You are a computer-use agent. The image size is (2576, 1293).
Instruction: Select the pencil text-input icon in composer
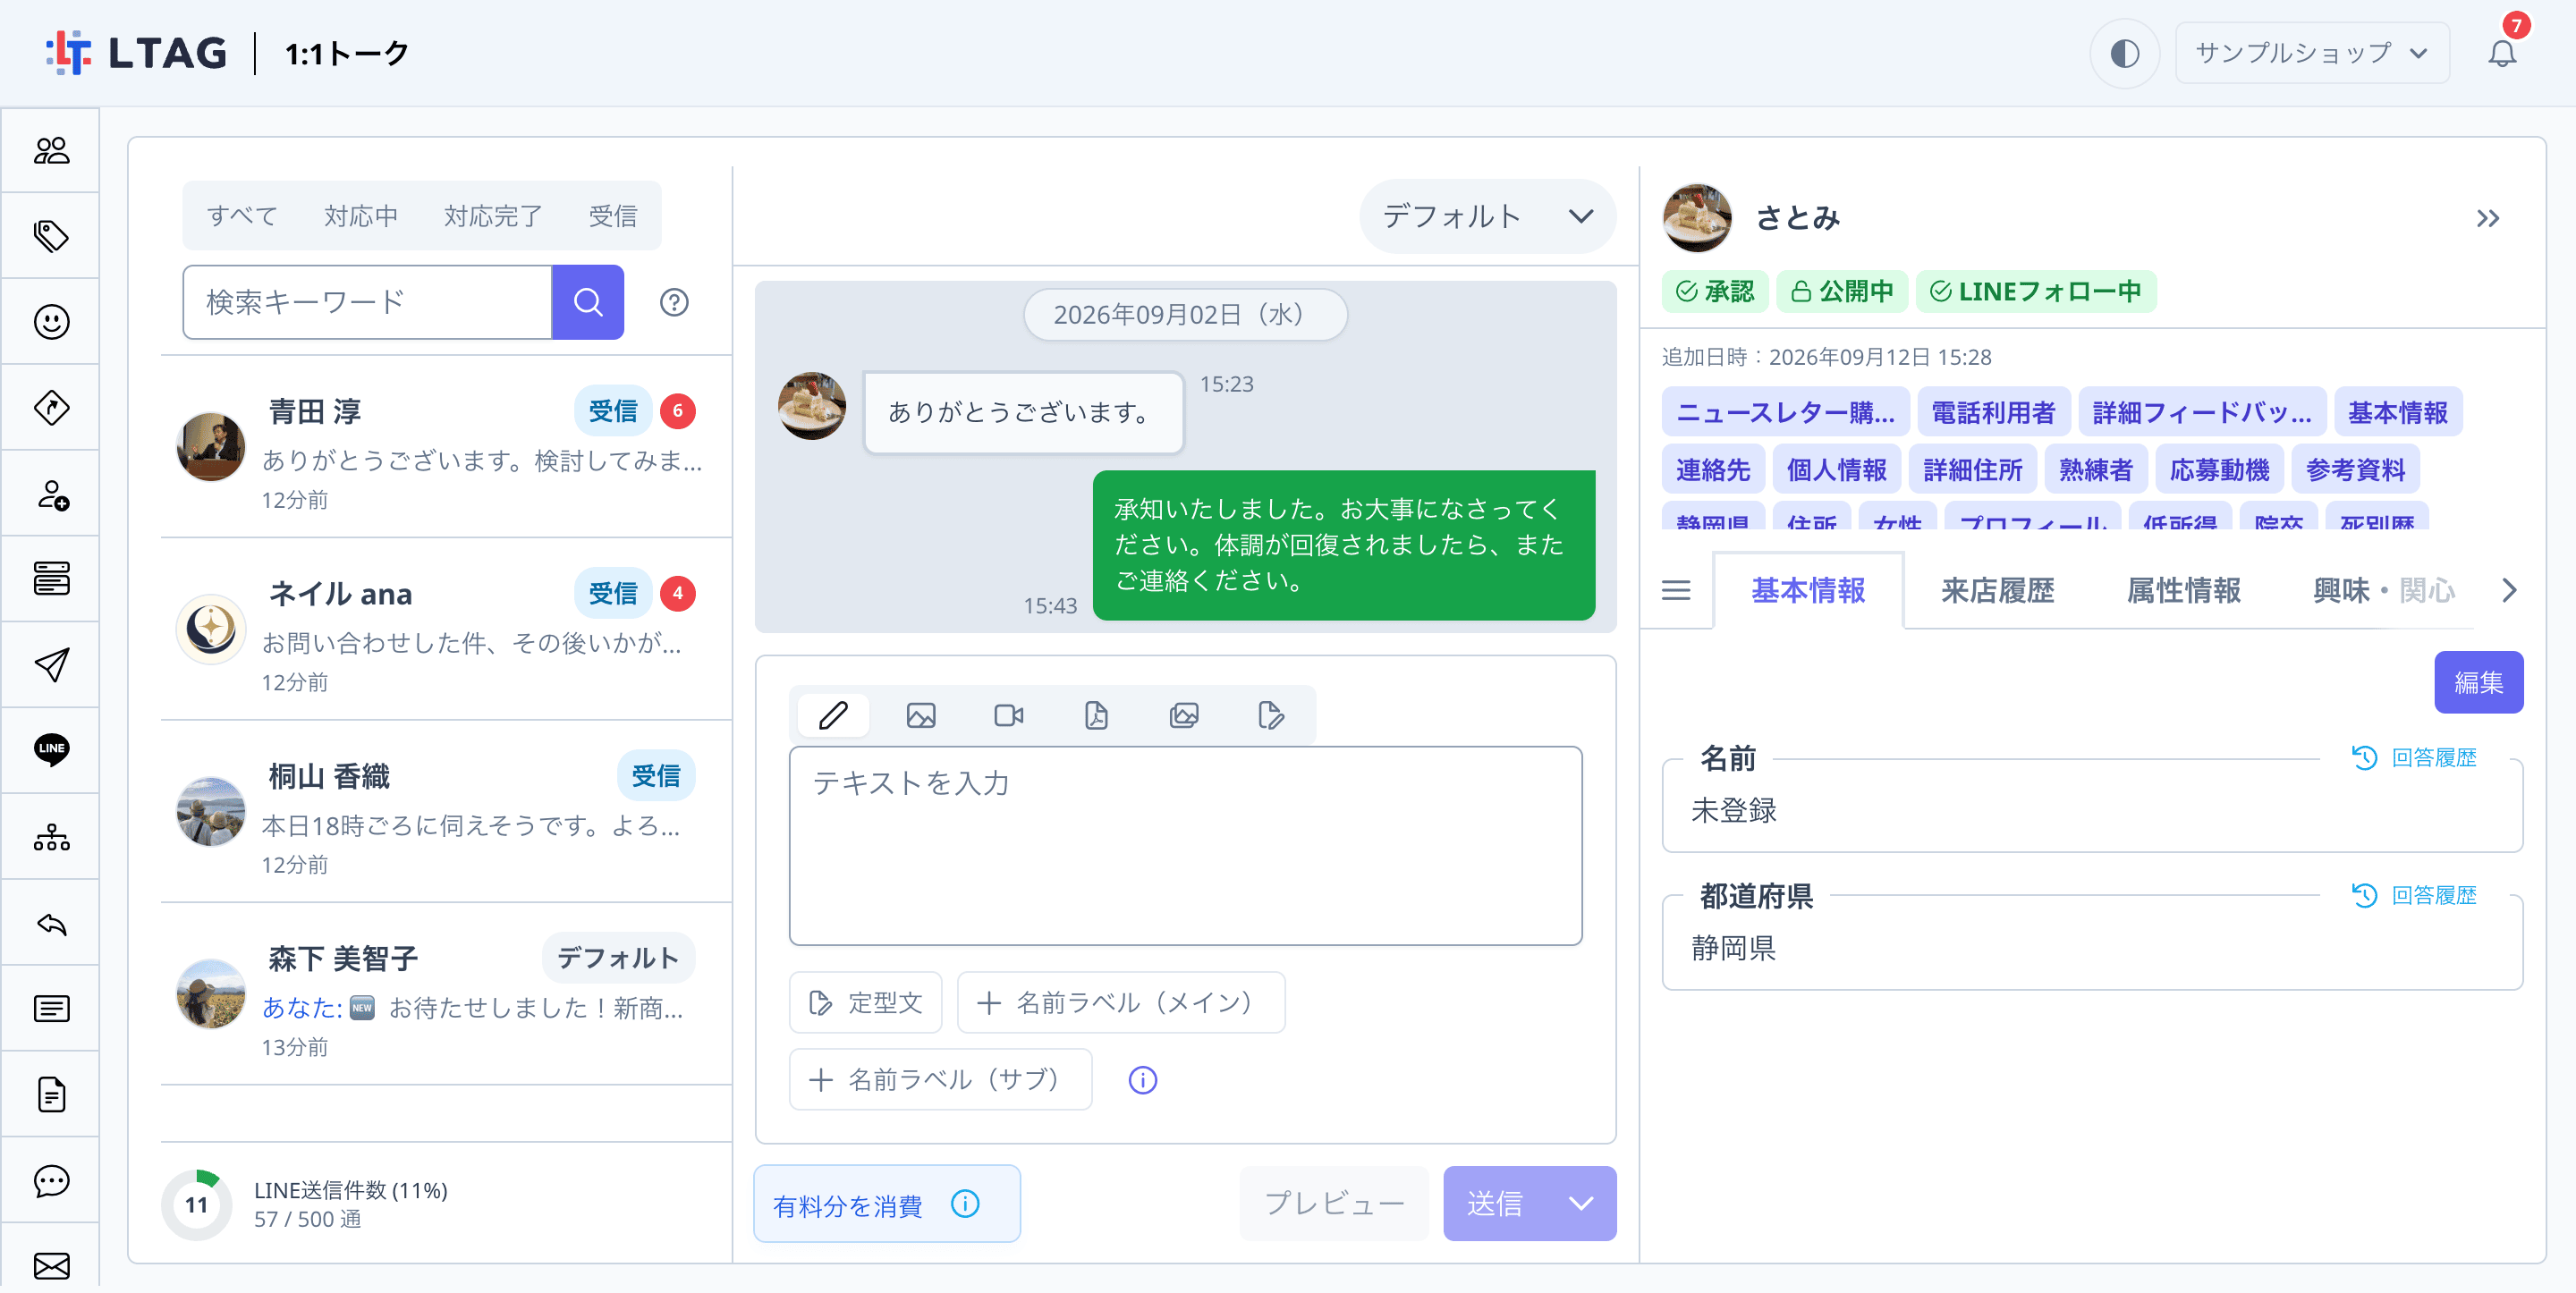pos(833,716)
